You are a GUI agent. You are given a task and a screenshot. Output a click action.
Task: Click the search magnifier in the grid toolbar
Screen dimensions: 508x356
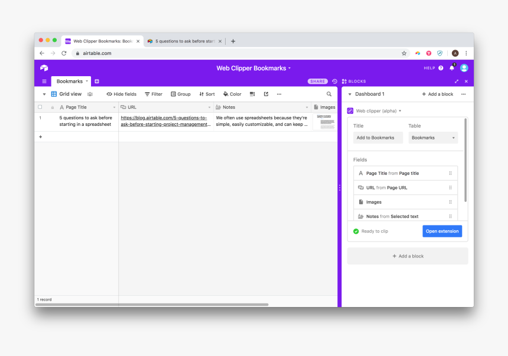click(329, 94)
